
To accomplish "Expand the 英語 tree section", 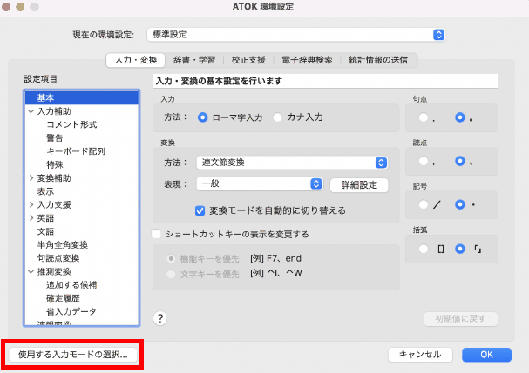I will click(31, 218).
